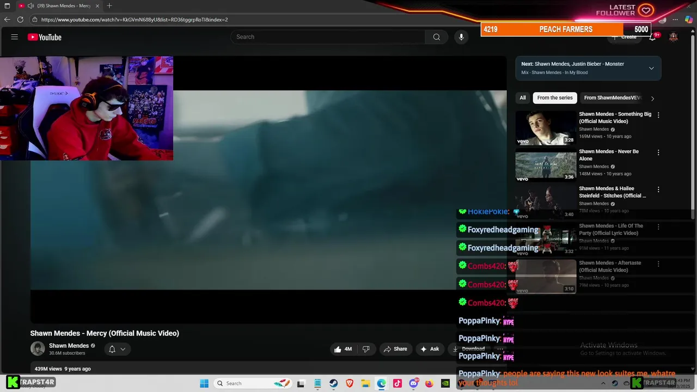The image size is (697, 392).
Task: Mute the tab via speaker icon
Action: pos(31,5)
